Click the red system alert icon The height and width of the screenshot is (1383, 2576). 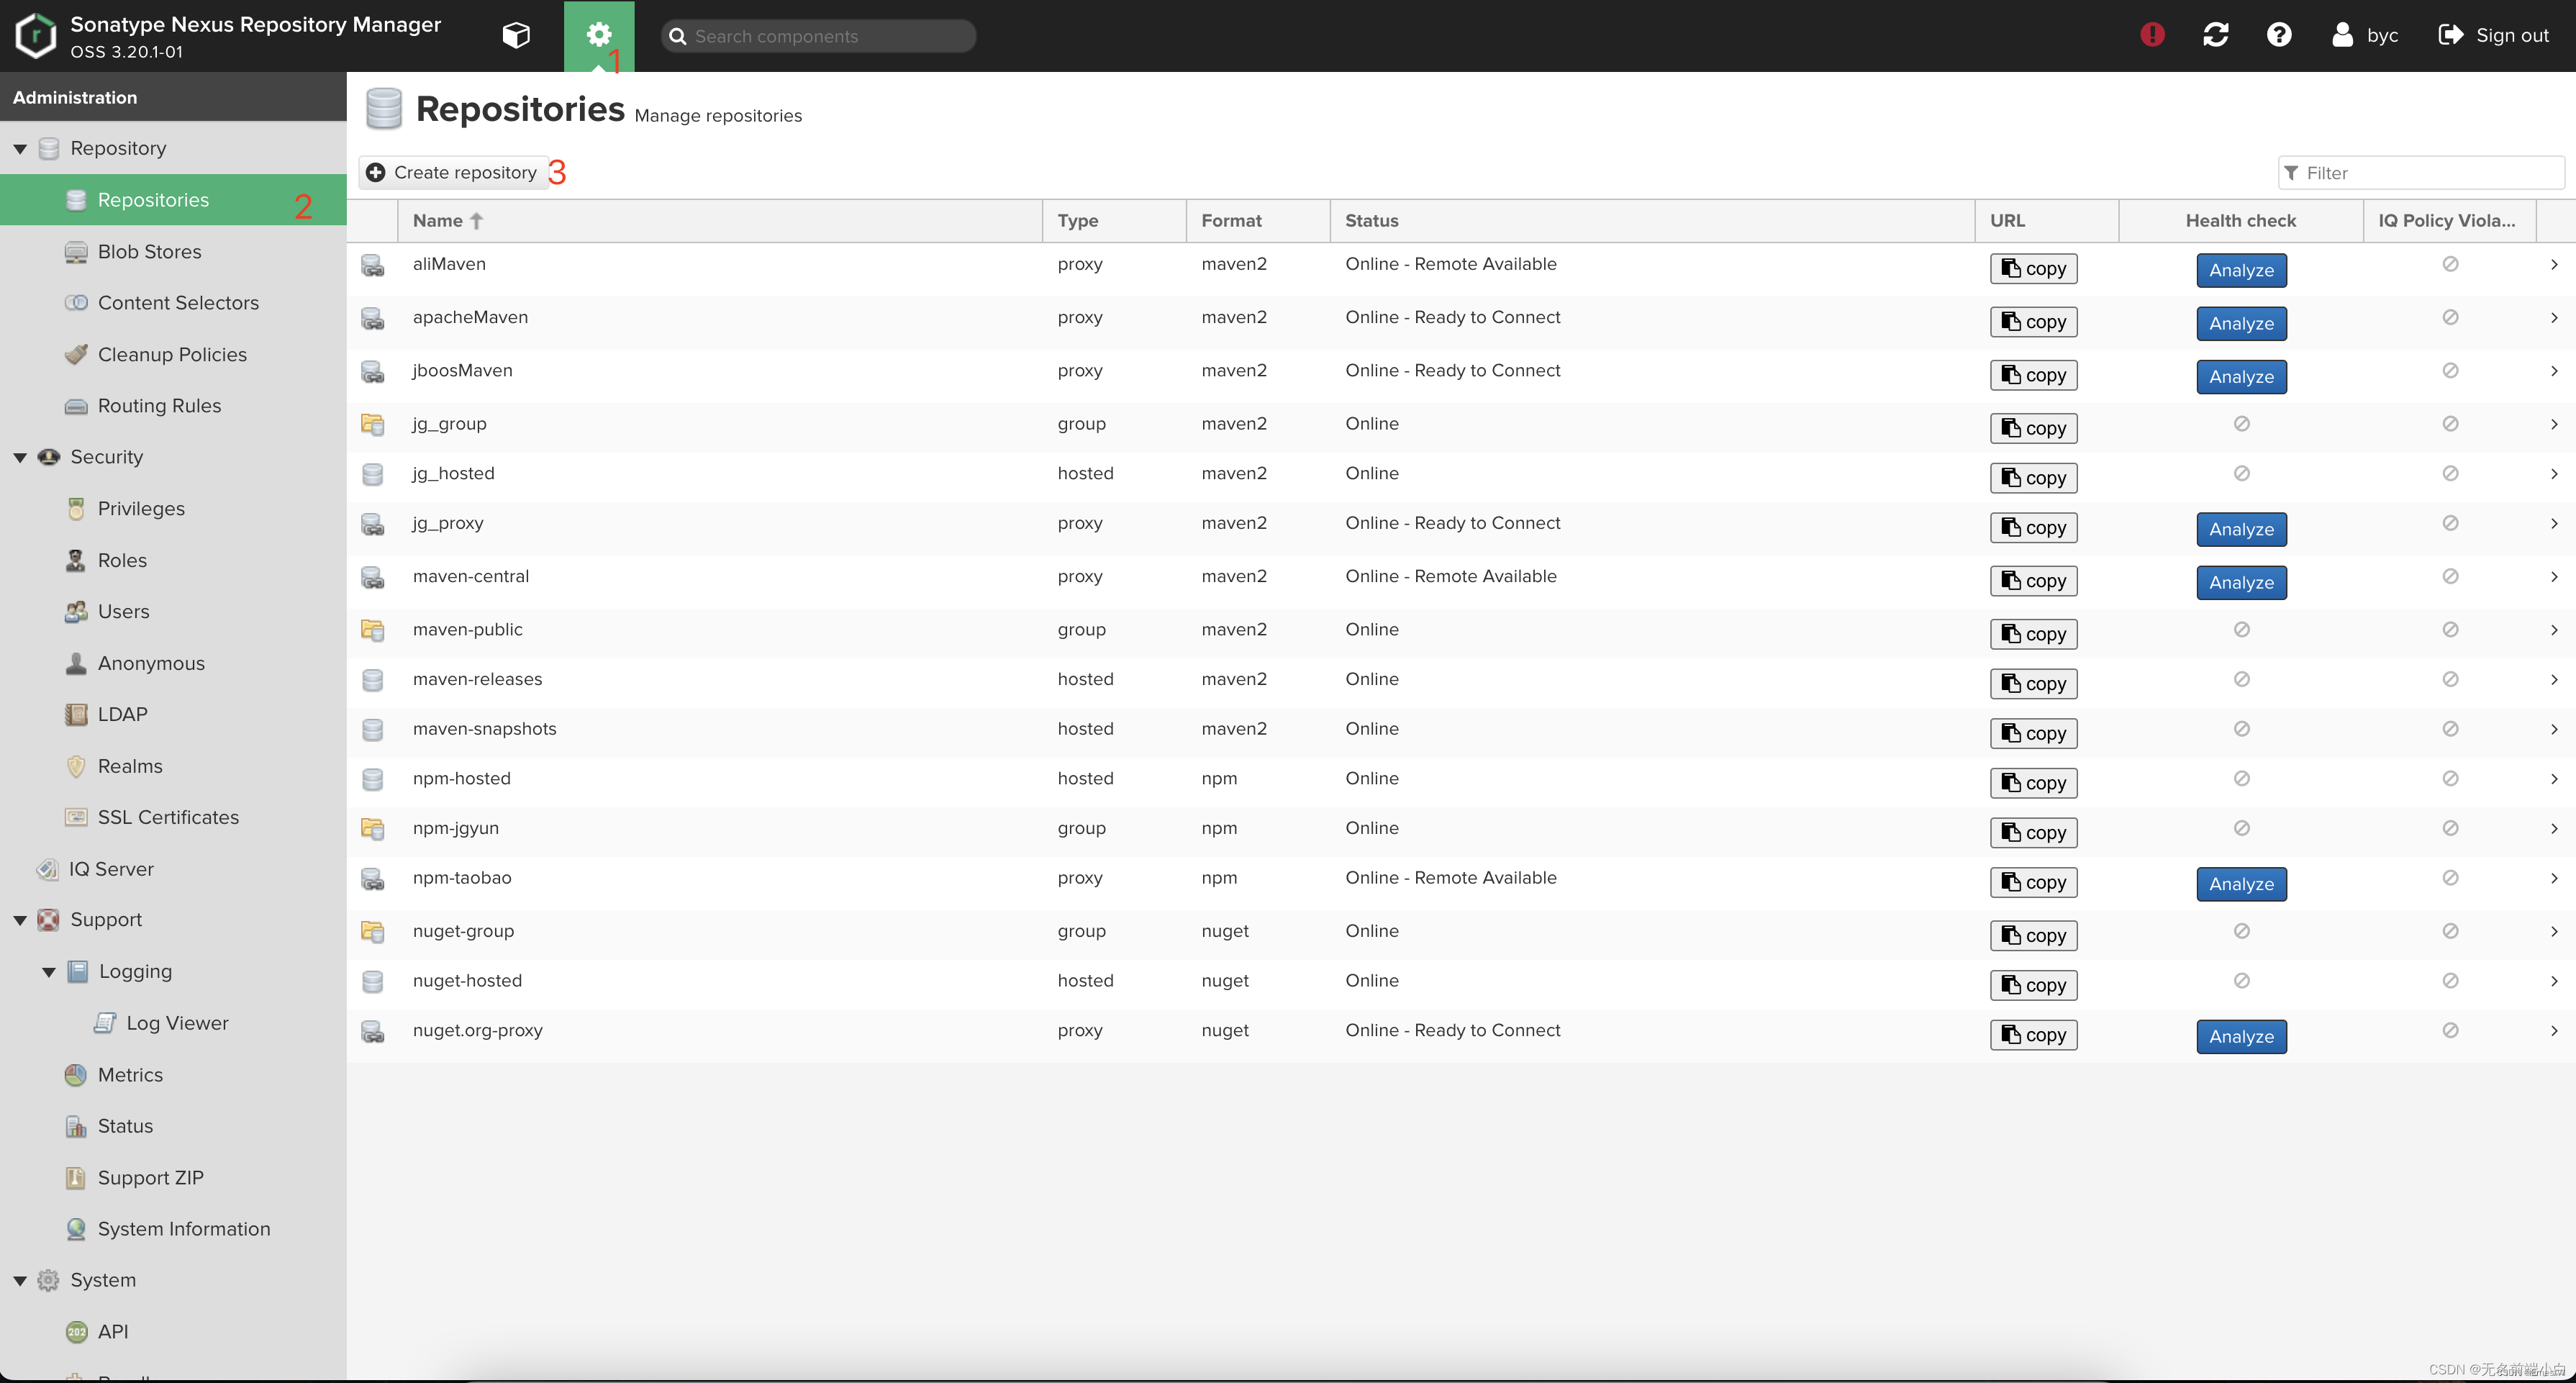(2152, 35)
